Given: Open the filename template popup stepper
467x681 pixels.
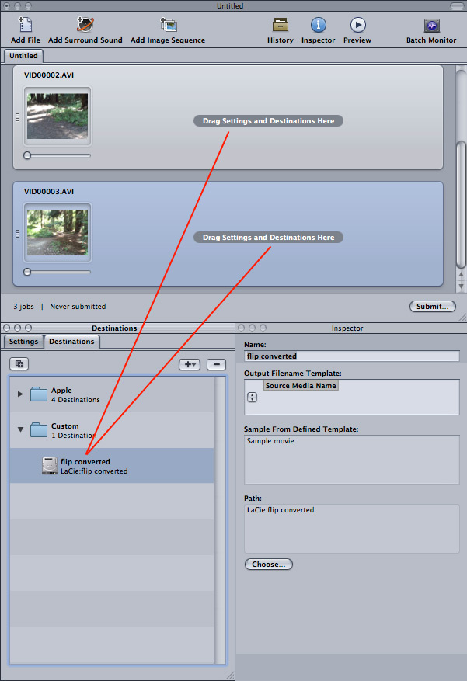Looking at the screenshot, I should click(252, 397).
